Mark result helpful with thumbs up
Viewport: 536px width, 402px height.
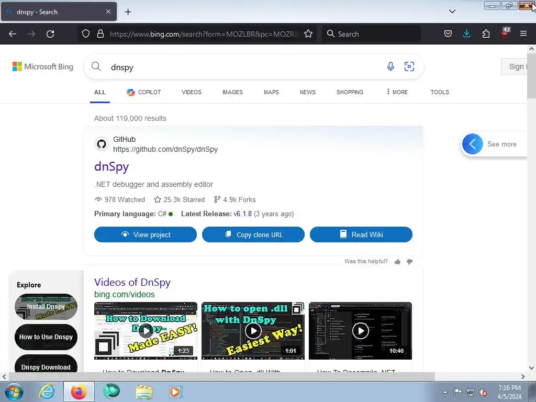pyautogui.click(x=397, y=262)
